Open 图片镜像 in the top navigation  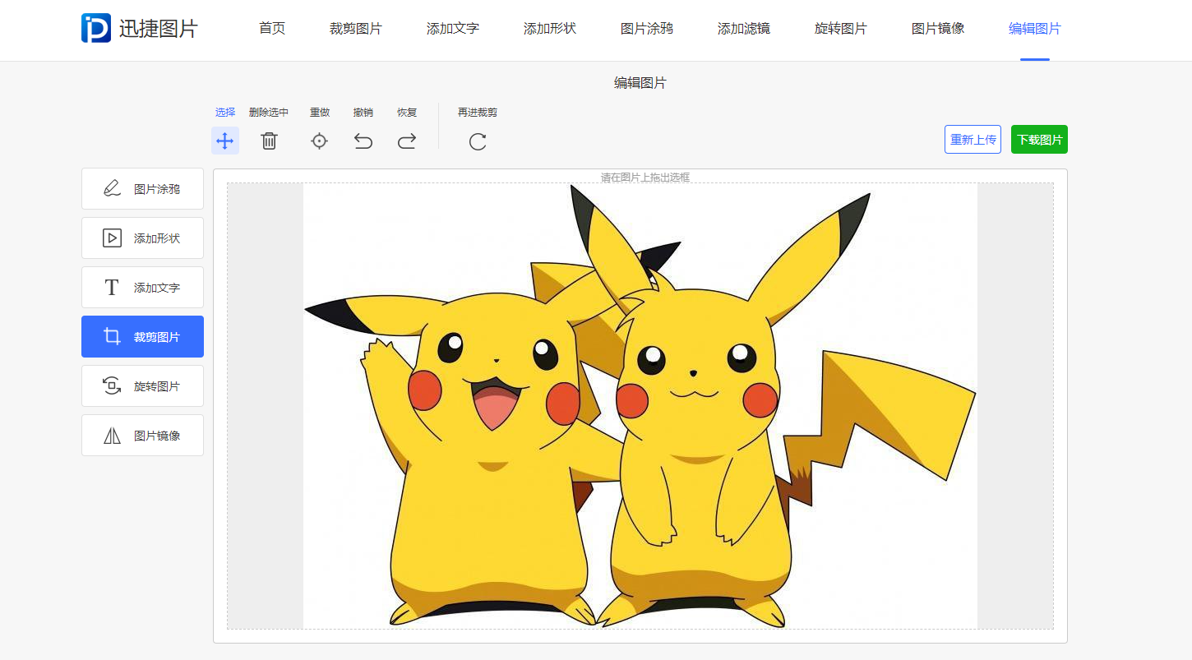tap(938, 29)
